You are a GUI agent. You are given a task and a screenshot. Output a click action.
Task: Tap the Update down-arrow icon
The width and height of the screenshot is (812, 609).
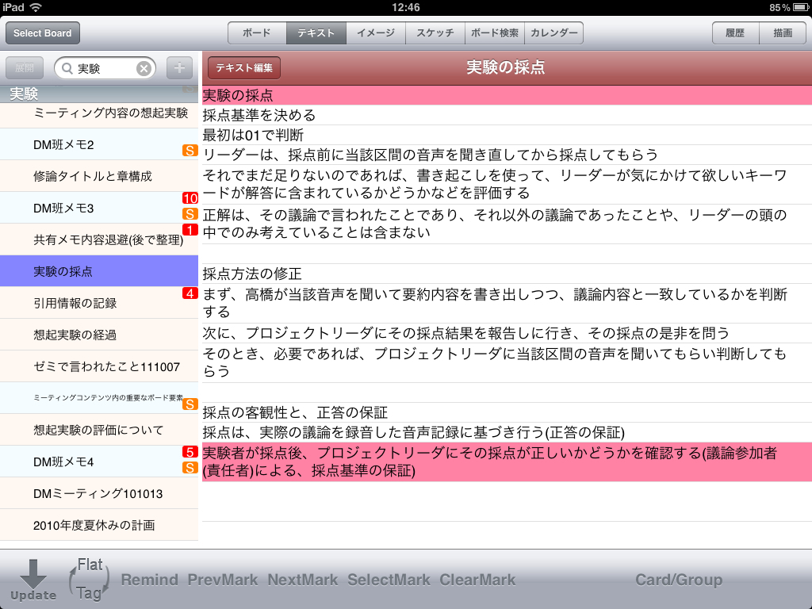(33, 578)
